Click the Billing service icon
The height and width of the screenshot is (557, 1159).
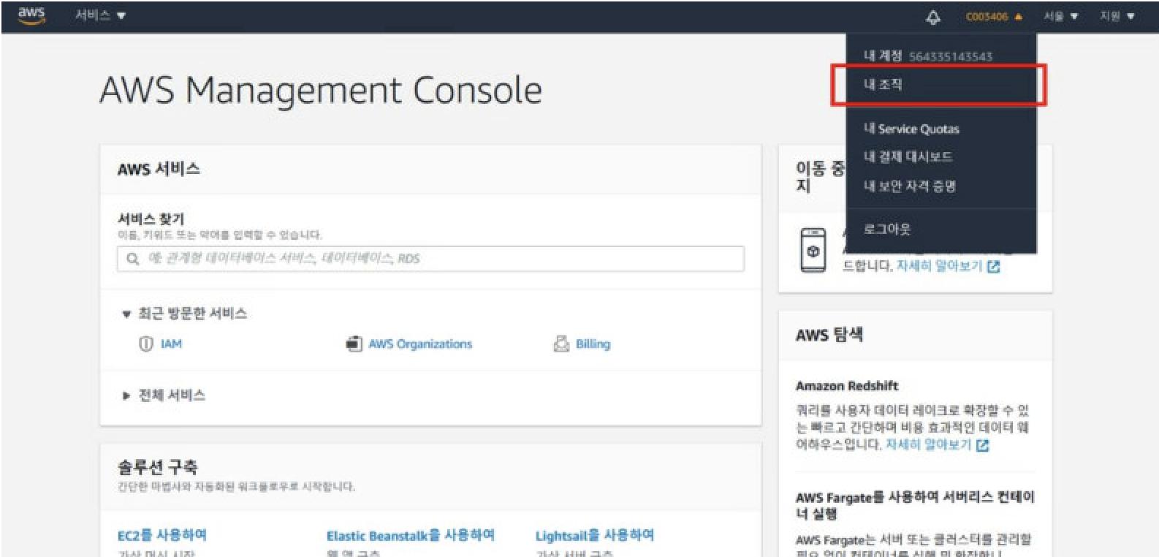point(561,344)
